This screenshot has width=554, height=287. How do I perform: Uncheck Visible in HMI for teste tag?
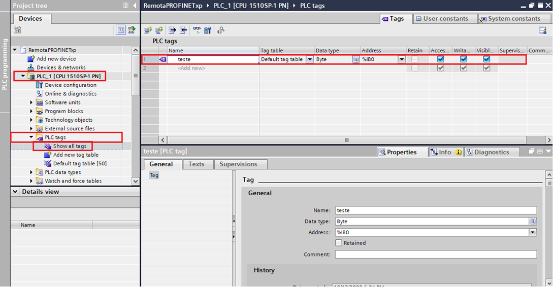coord(486,59)
